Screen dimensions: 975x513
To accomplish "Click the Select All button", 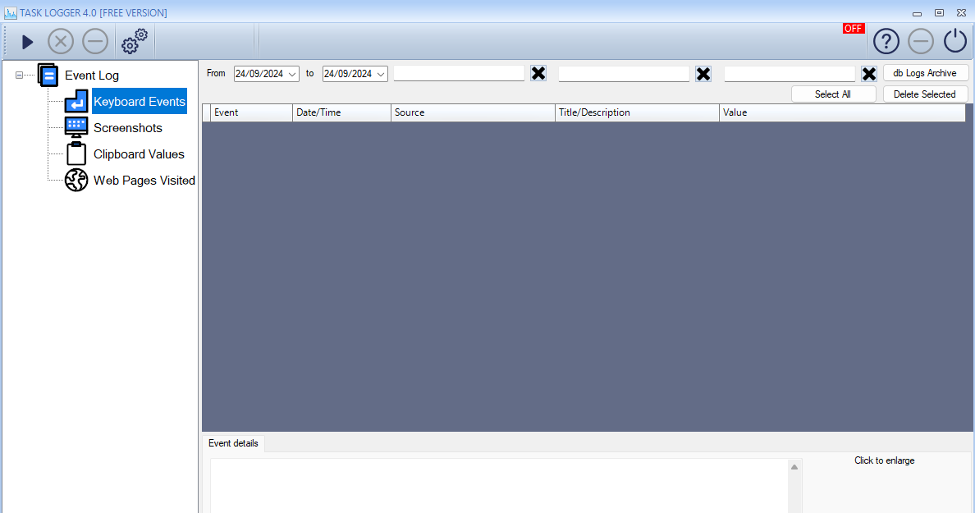I will tap(833, 94).
